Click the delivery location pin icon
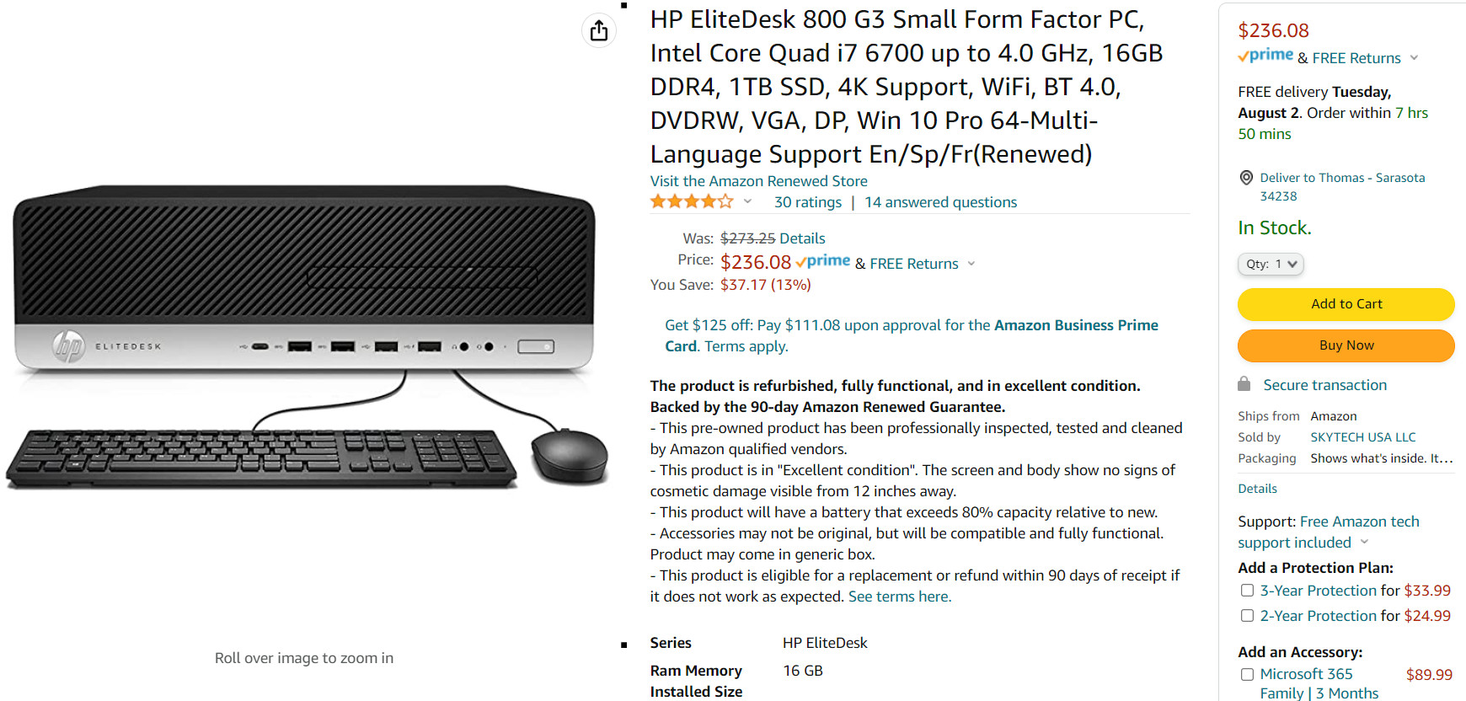 tap(1246, 178)
